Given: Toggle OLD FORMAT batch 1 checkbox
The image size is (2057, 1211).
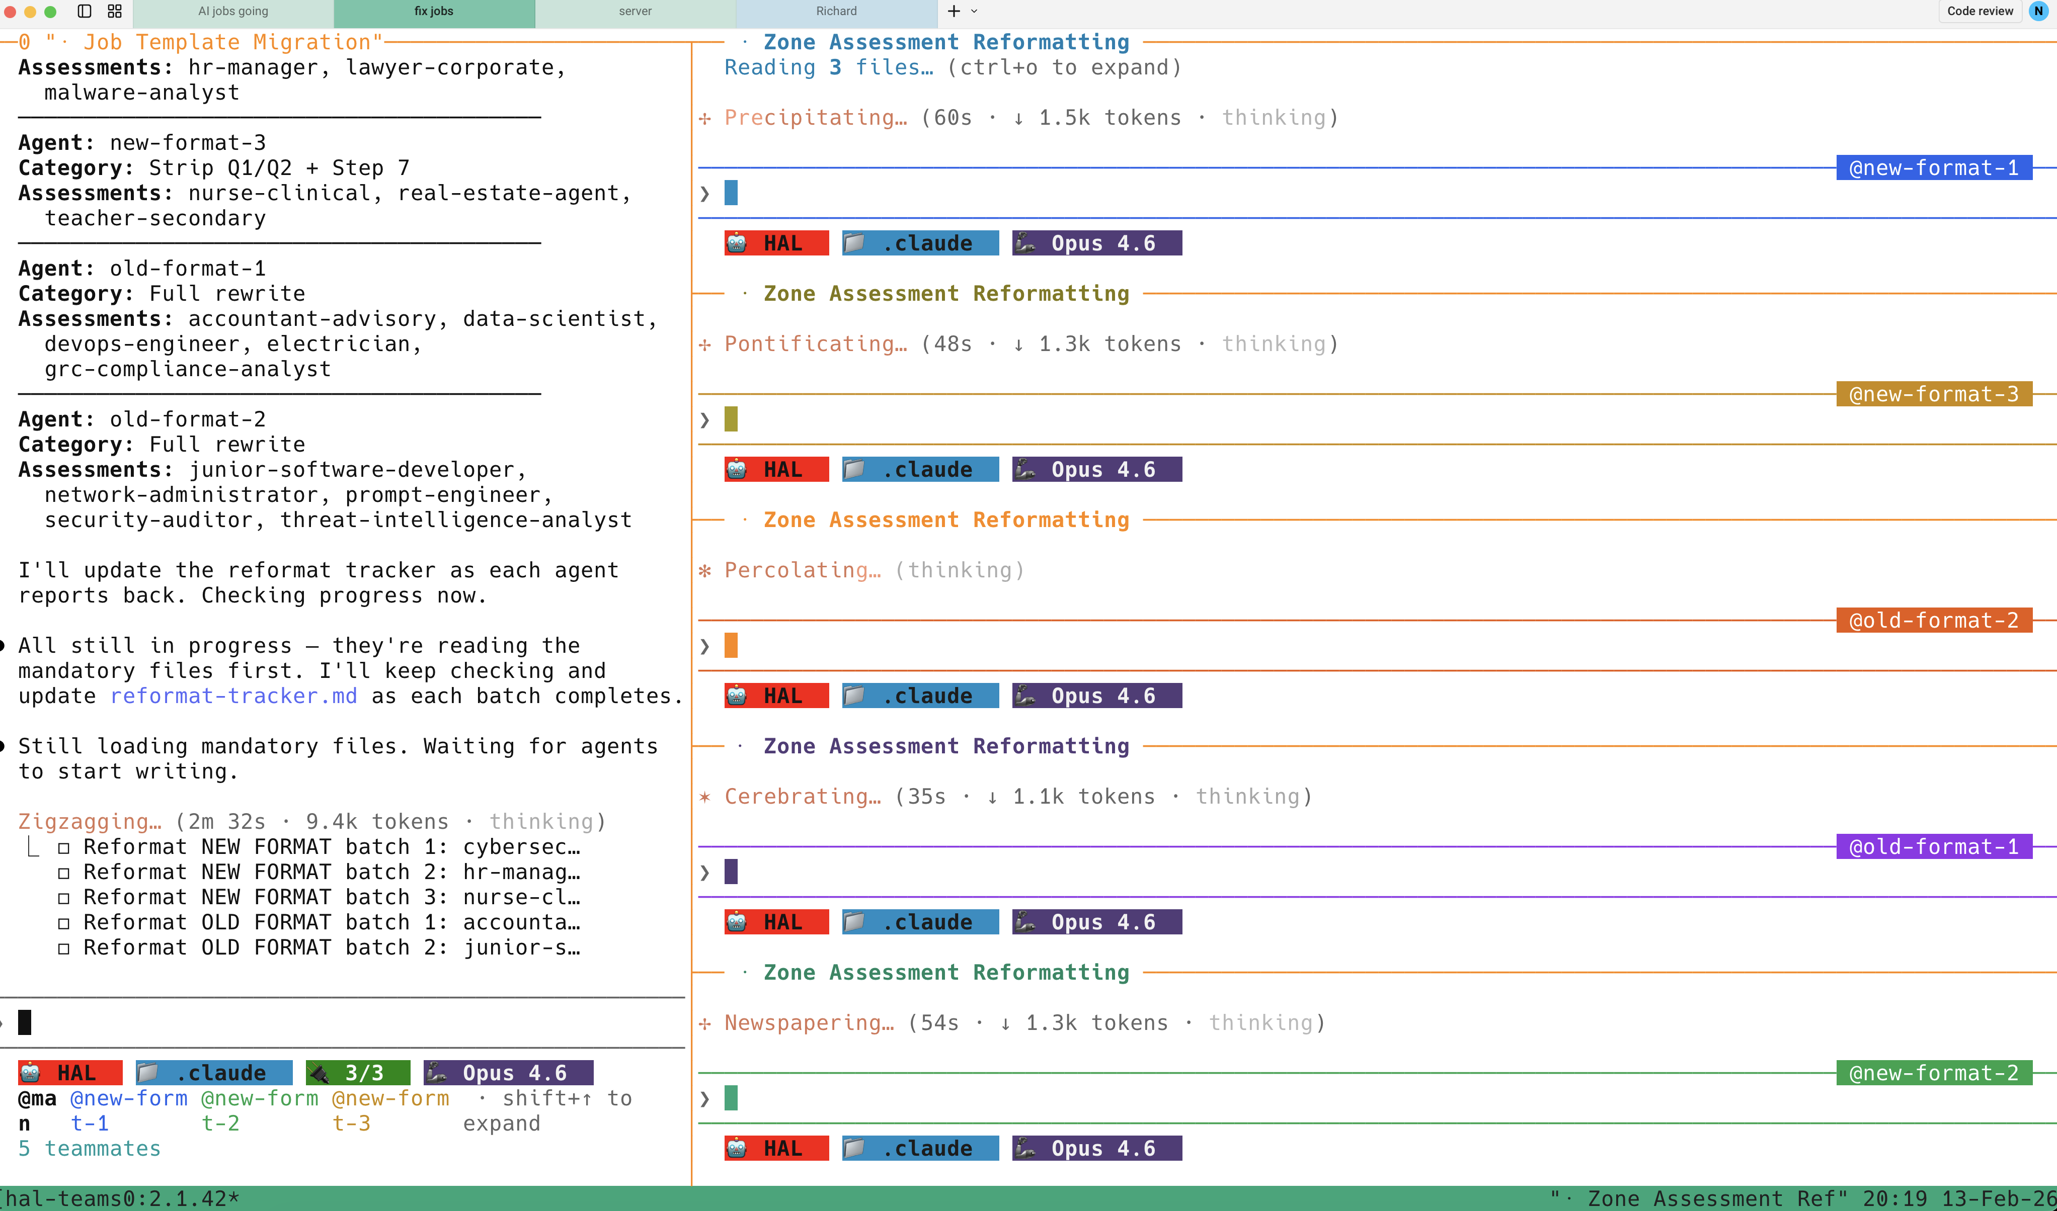Looking at the screenshot, I should point(64,924).
